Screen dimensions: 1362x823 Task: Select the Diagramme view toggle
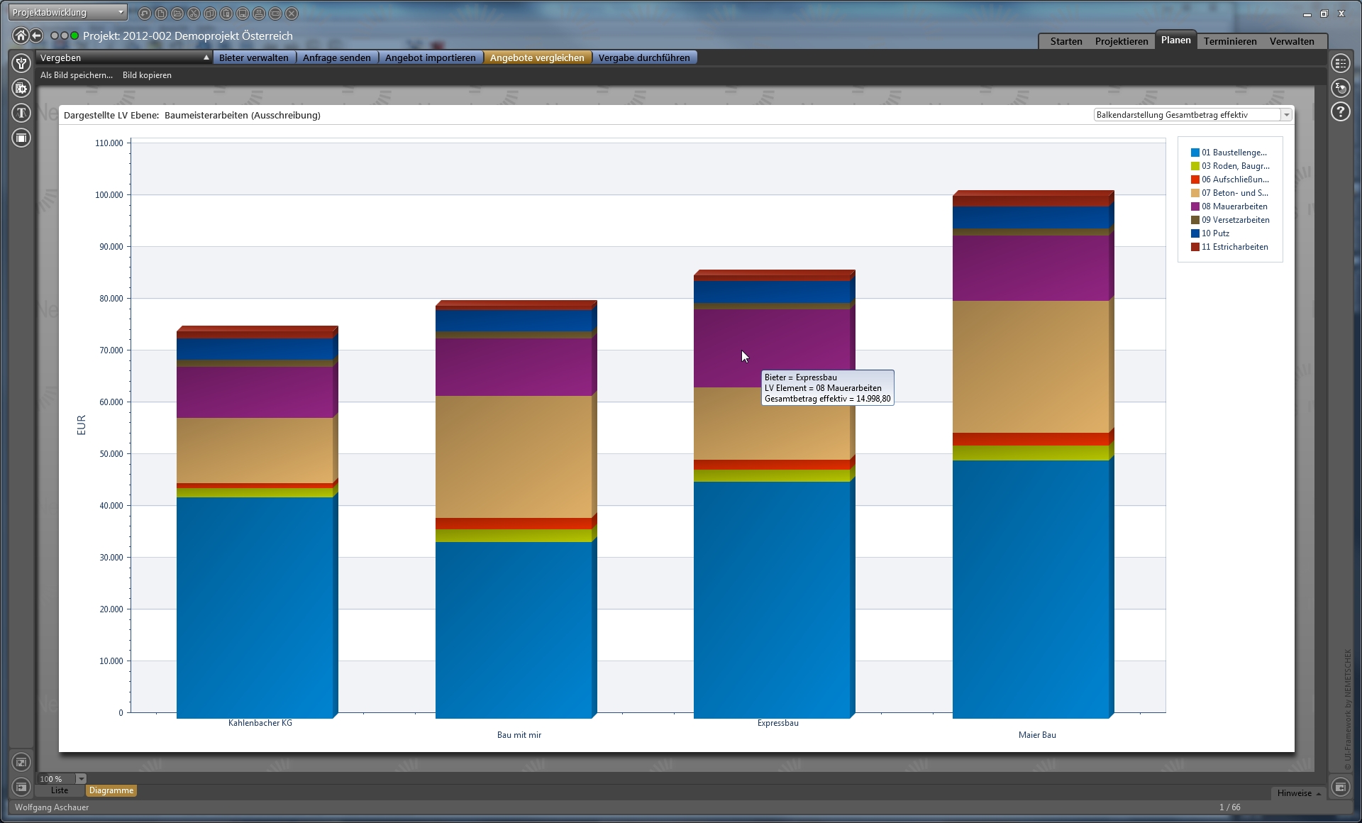[x=111, y=790]
